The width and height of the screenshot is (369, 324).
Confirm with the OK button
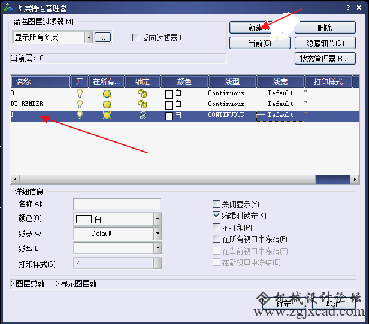click(x=284, y=304)
